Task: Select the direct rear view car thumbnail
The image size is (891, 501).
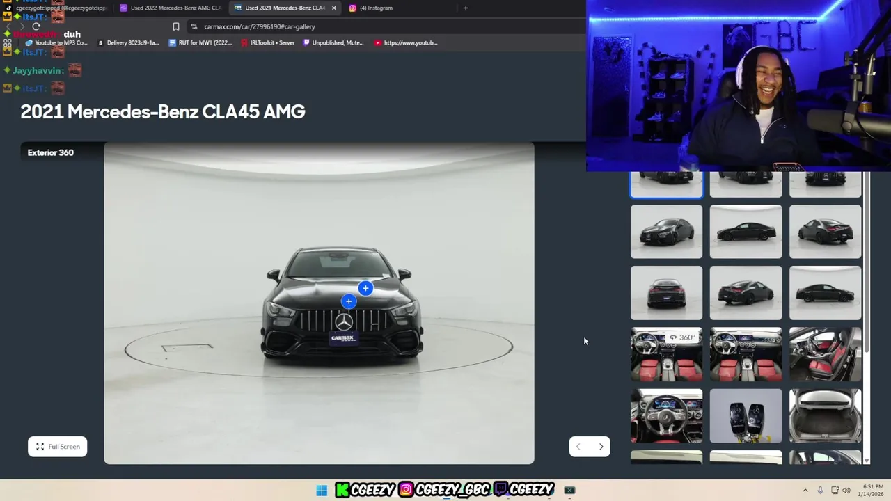Action: (667, 293)
